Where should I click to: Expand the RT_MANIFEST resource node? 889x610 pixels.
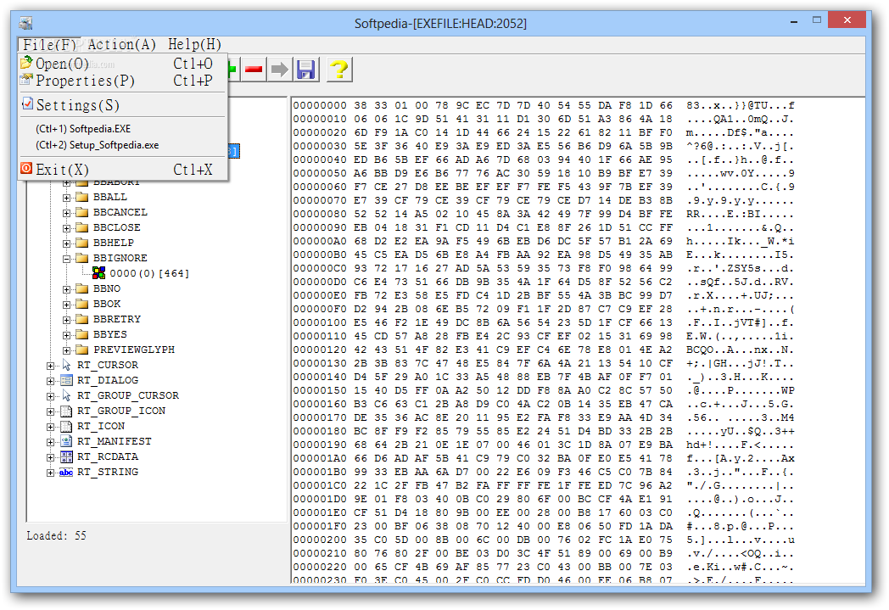click(50, 442)
